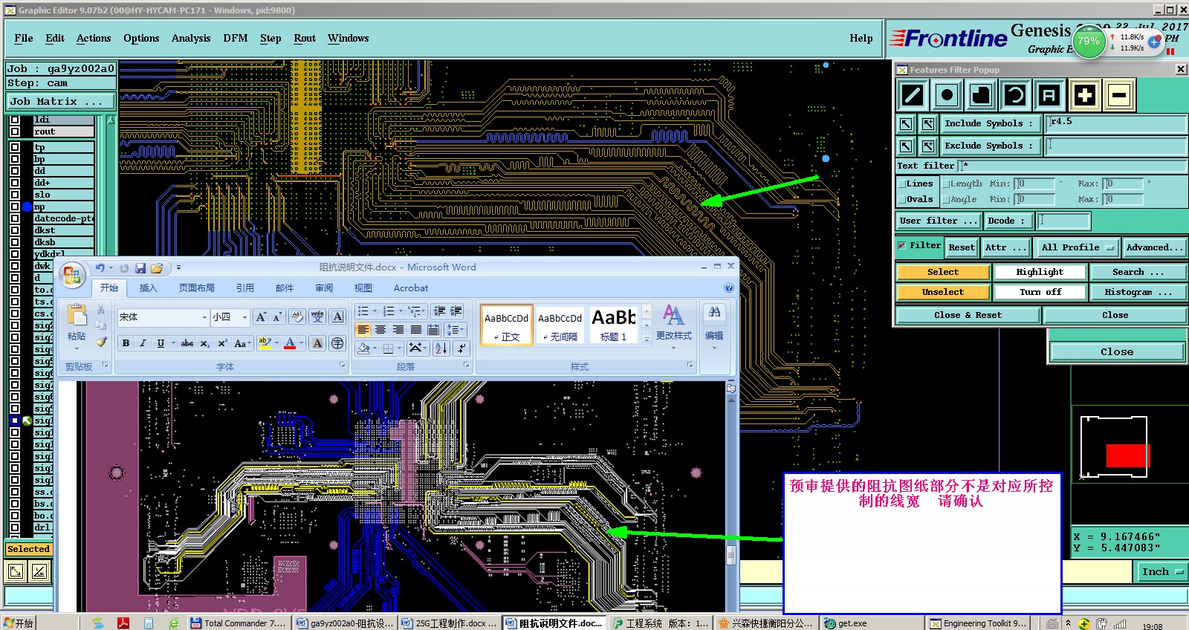The height and width of the screenshot is (630, 1189).
Task: Toggle the negative polarity minus icon
Action: 1119,95
